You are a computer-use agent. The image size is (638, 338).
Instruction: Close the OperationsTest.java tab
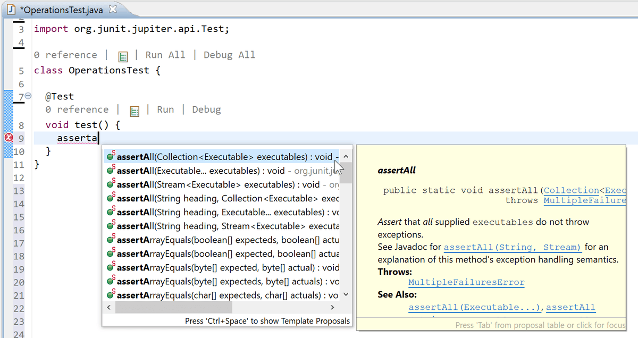112,9
